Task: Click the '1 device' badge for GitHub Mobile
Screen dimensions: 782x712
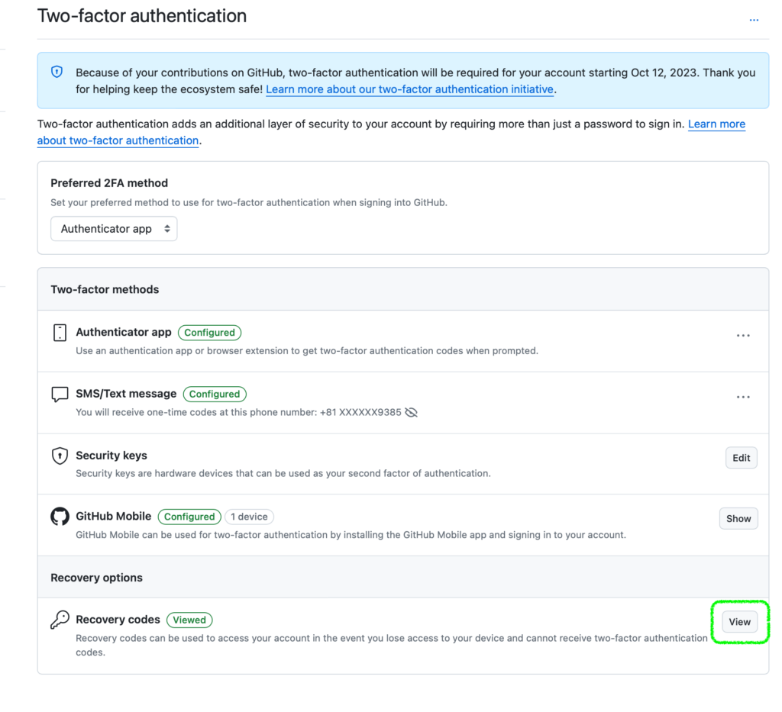Action: coord(249,517)
